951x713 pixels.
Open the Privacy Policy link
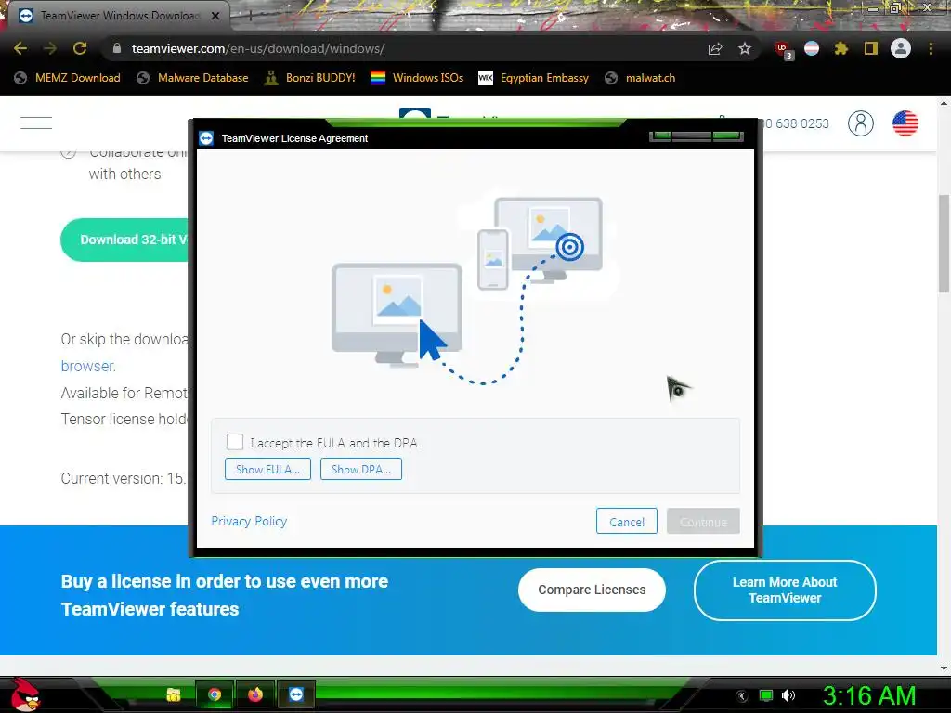[x=249, y=522]
